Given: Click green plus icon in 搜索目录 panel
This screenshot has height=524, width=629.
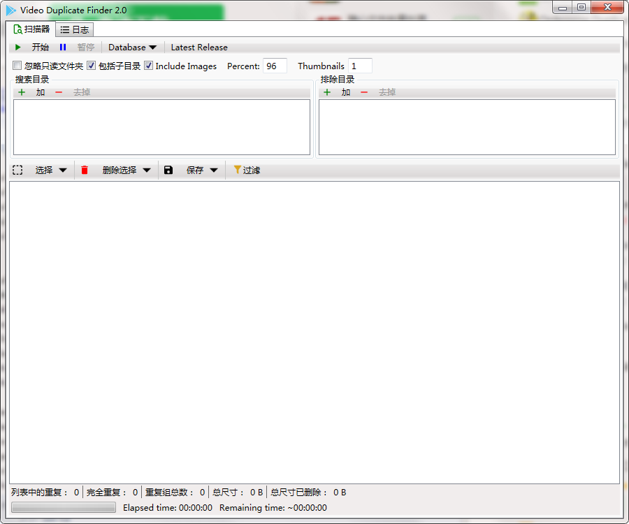Looking at the screenshot, I should pyautogui.click(x=22, y=92).
